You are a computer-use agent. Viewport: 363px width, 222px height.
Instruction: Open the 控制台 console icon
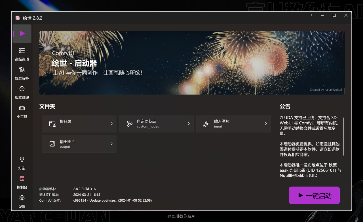[22, 178]
